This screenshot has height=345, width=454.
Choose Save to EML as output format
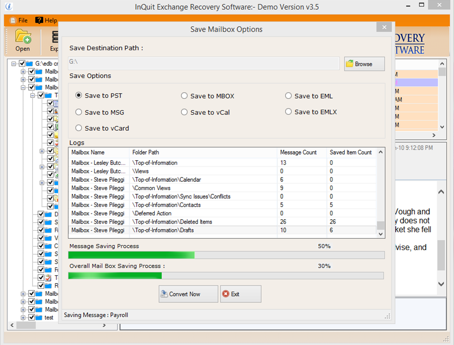[288, 95]
